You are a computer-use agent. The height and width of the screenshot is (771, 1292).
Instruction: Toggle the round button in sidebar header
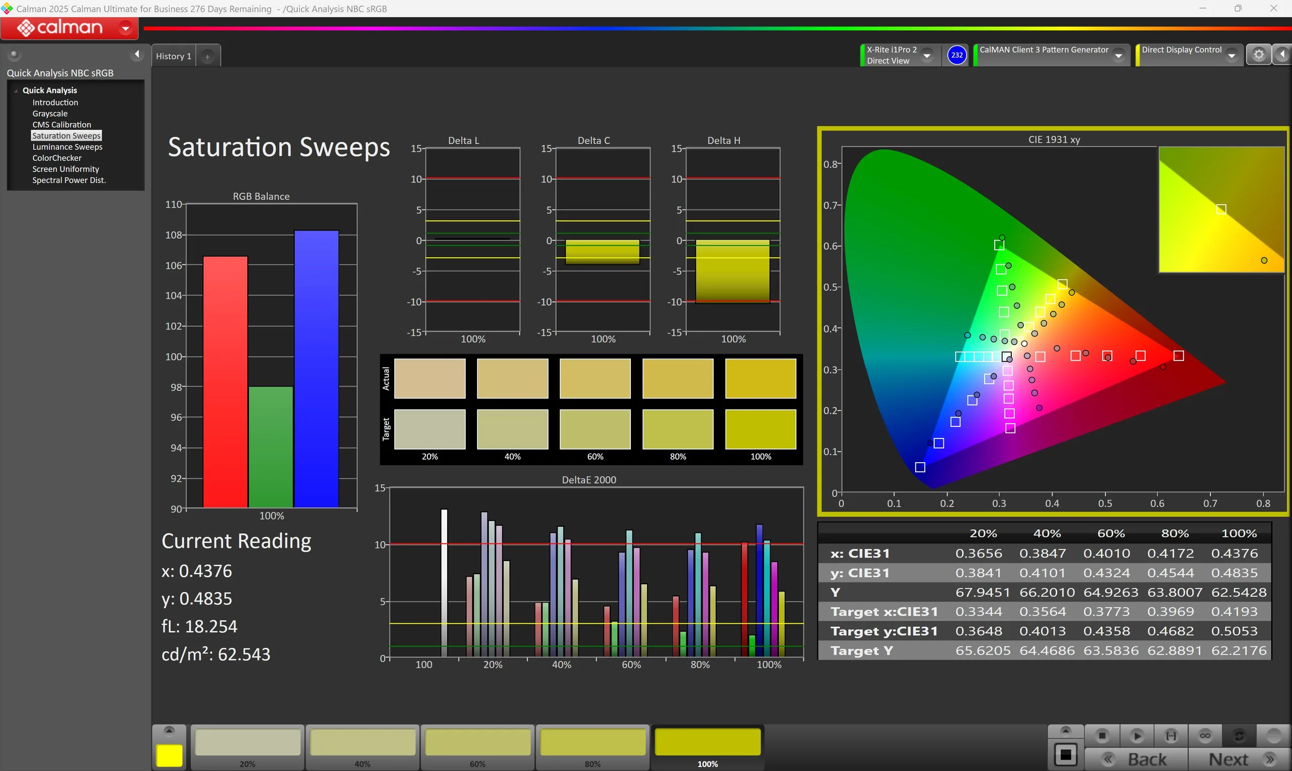14,54
